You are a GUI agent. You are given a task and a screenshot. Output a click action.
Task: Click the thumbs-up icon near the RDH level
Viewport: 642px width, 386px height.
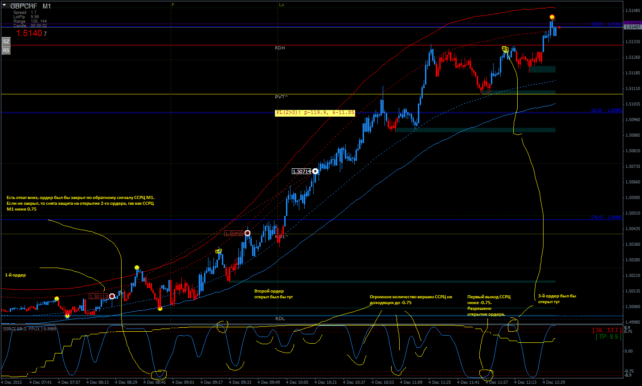505,49
